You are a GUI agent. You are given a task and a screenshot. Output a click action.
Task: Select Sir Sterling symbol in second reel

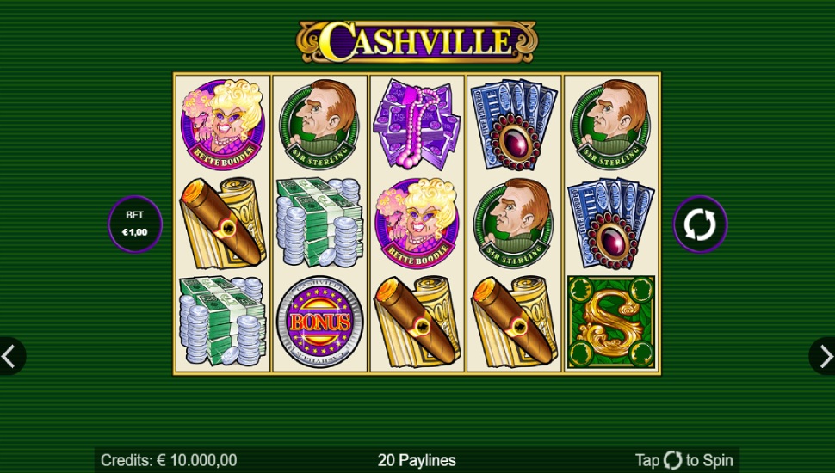click(x=319, y=124)
